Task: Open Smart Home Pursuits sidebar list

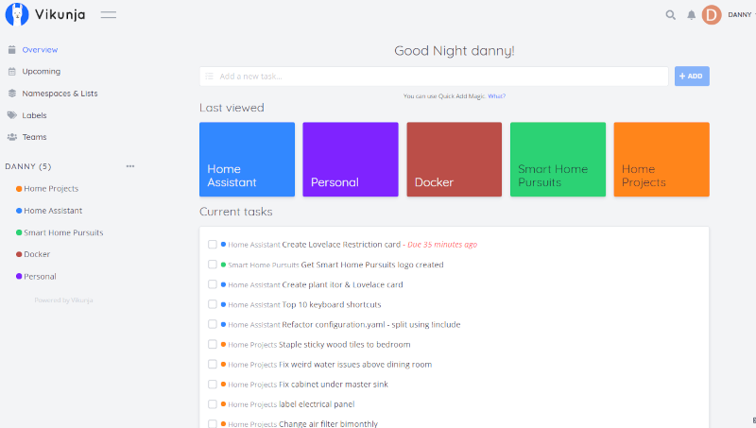Action: click(63, 232)
